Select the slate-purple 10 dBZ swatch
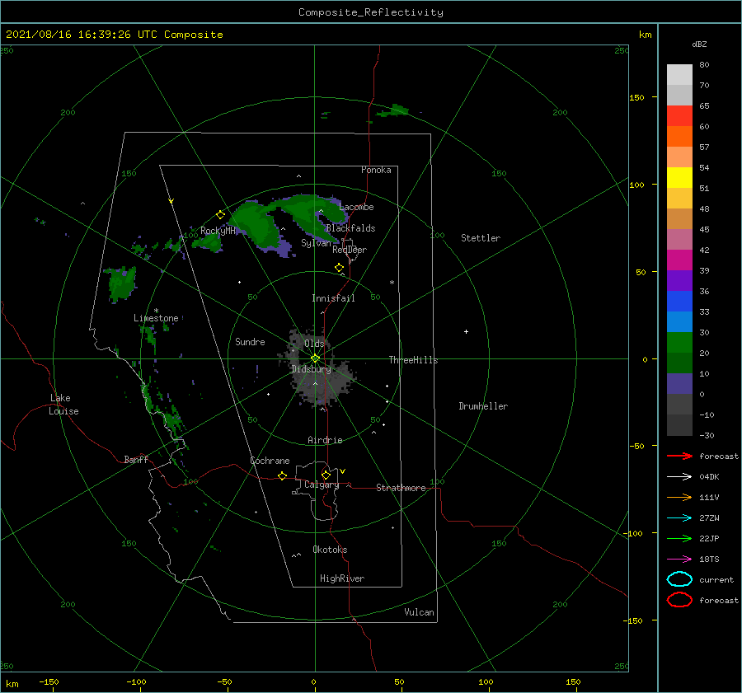 tap(679, 384)
